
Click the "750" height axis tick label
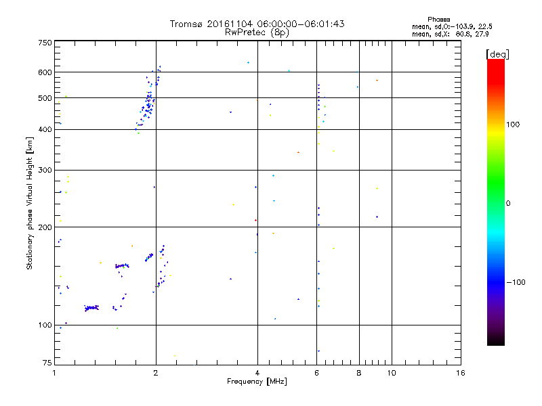click(45, 43)
